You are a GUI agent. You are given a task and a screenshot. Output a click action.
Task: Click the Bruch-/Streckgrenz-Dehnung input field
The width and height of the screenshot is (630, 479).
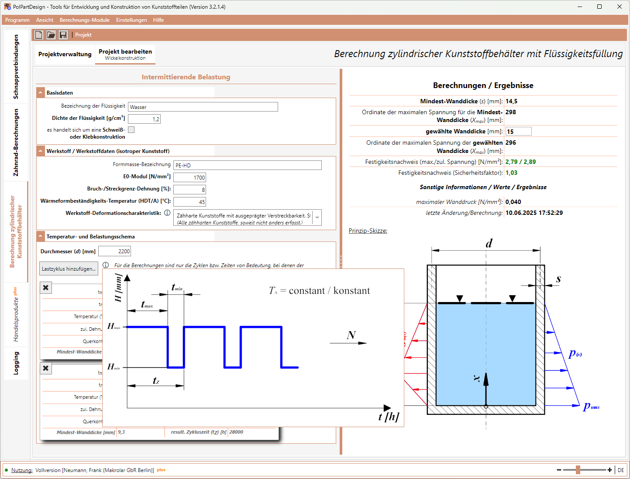point(189,190)
